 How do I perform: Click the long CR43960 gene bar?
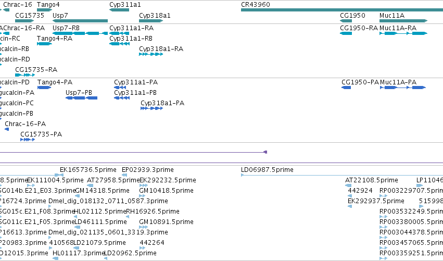pyautogui.click(x=342, y=10)
